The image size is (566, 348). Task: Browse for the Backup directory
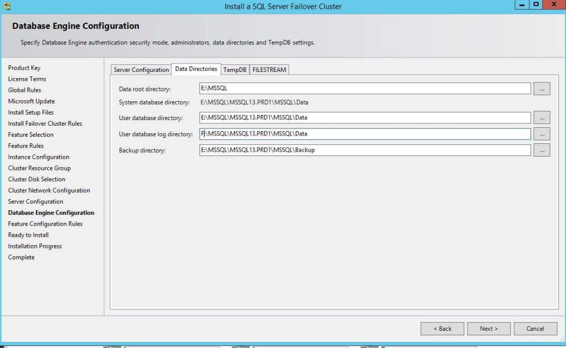click(542, 150)
